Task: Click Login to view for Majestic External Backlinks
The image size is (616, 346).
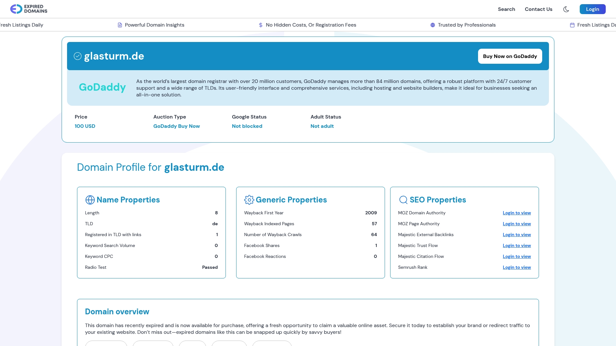Action: [517, 235]
